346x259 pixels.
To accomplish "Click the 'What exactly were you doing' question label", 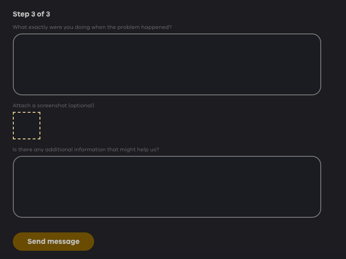I will [92, 27].
